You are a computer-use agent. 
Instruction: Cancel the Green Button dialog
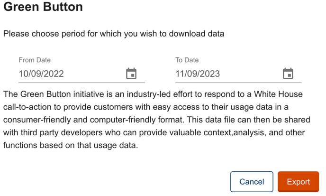(x=252, y=182)
